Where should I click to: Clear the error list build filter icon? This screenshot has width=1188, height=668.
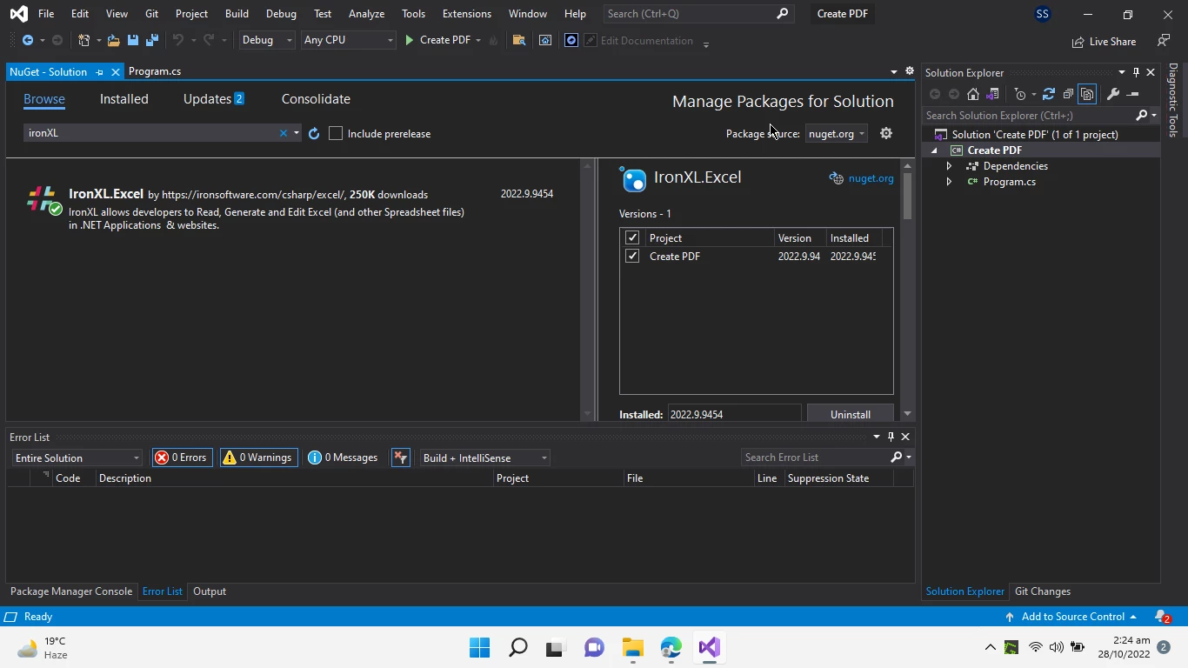(400, 458)
